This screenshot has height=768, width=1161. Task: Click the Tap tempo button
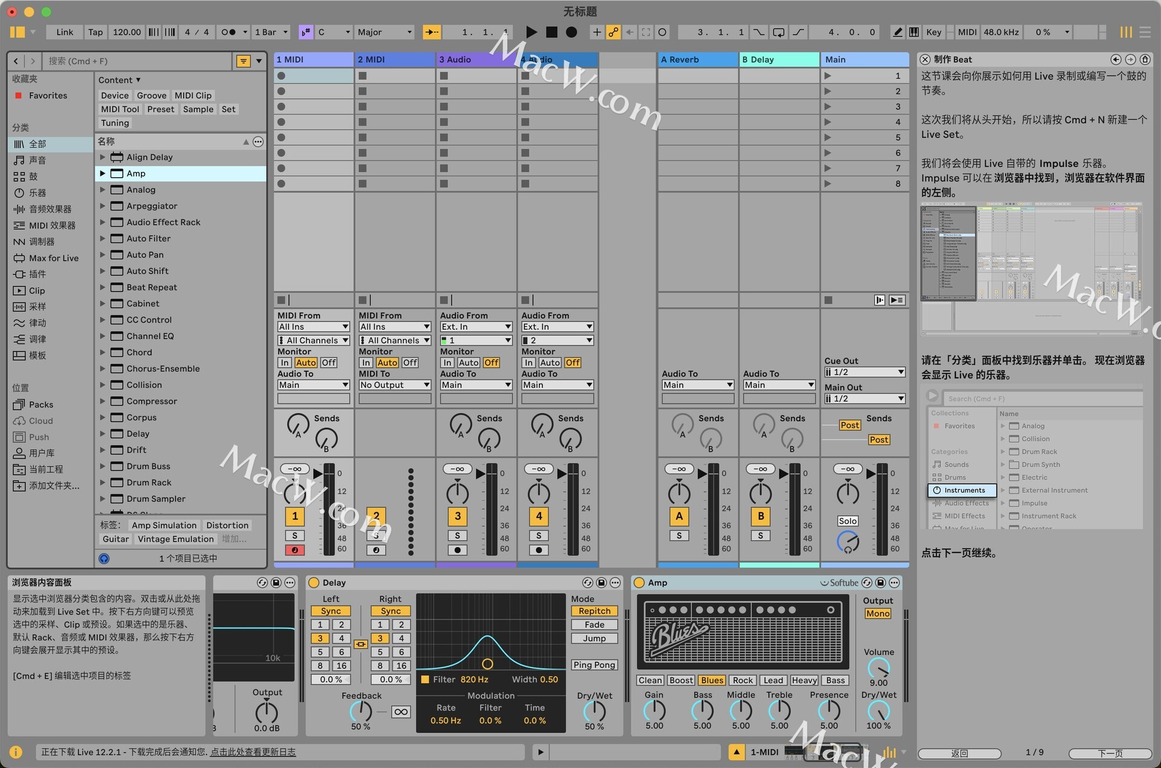(x=96, y=32)
